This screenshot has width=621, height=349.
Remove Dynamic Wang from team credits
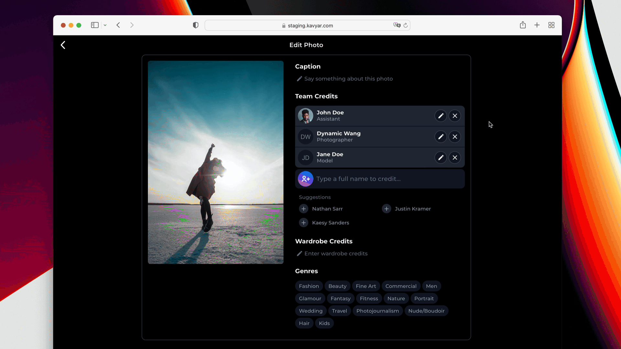click(x=455, y=137)
